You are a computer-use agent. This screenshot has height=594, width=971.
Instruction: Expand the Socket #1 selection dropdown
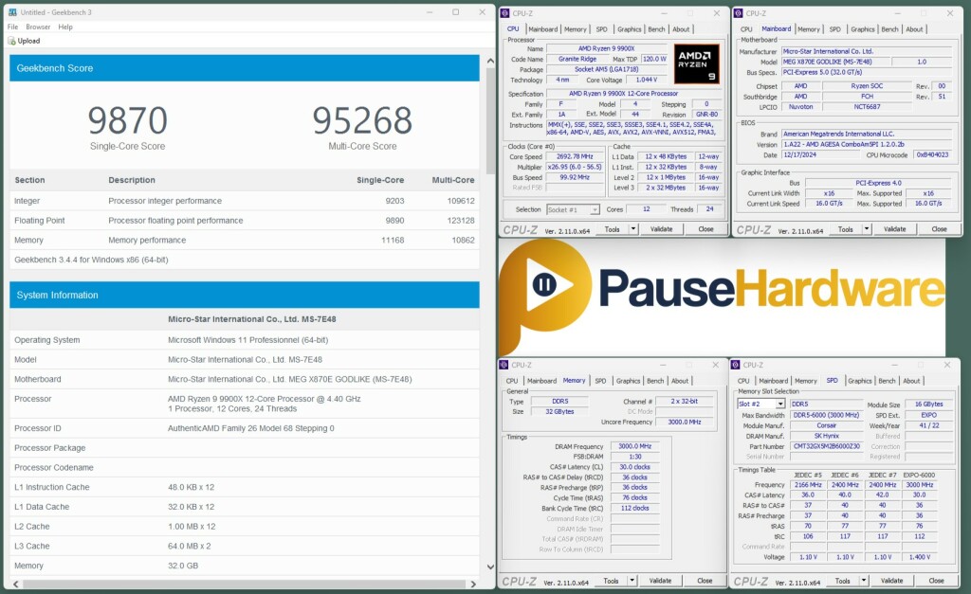pyautogui.click(x=595, y=209)
